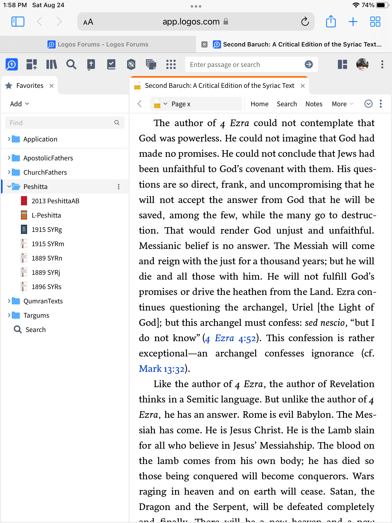This screenshot has width=392, height=523.
Task: Go back in resource navigation
Action: pyautogui.click(x=139, y=104)
